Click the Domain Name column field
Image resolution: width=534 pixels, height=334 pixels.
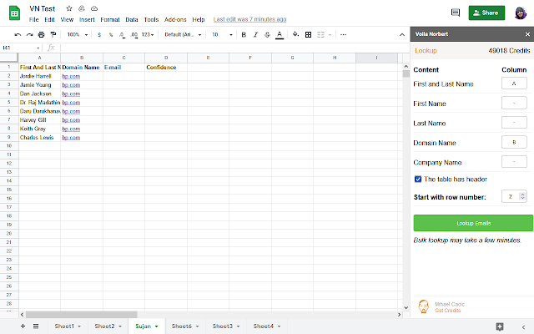(514, 142)
